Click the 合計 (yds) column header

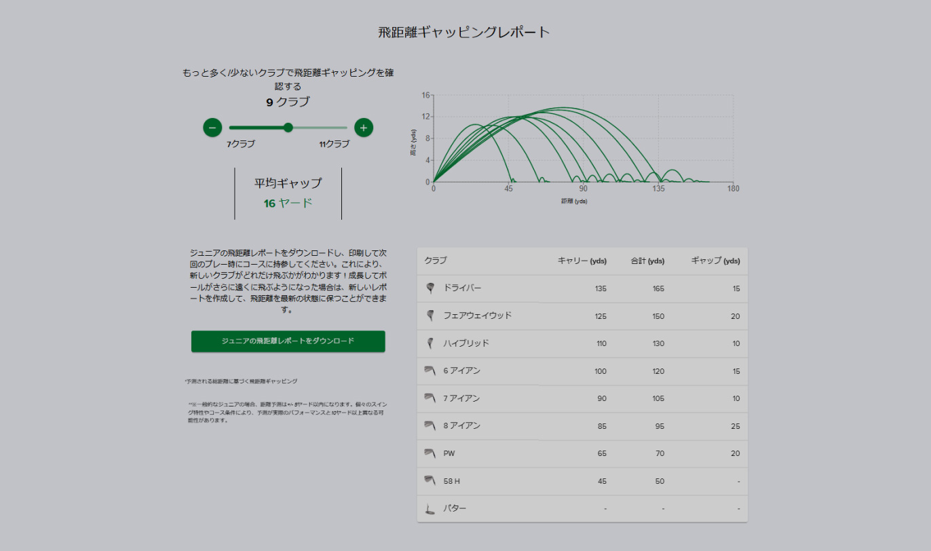pos(647,261)
